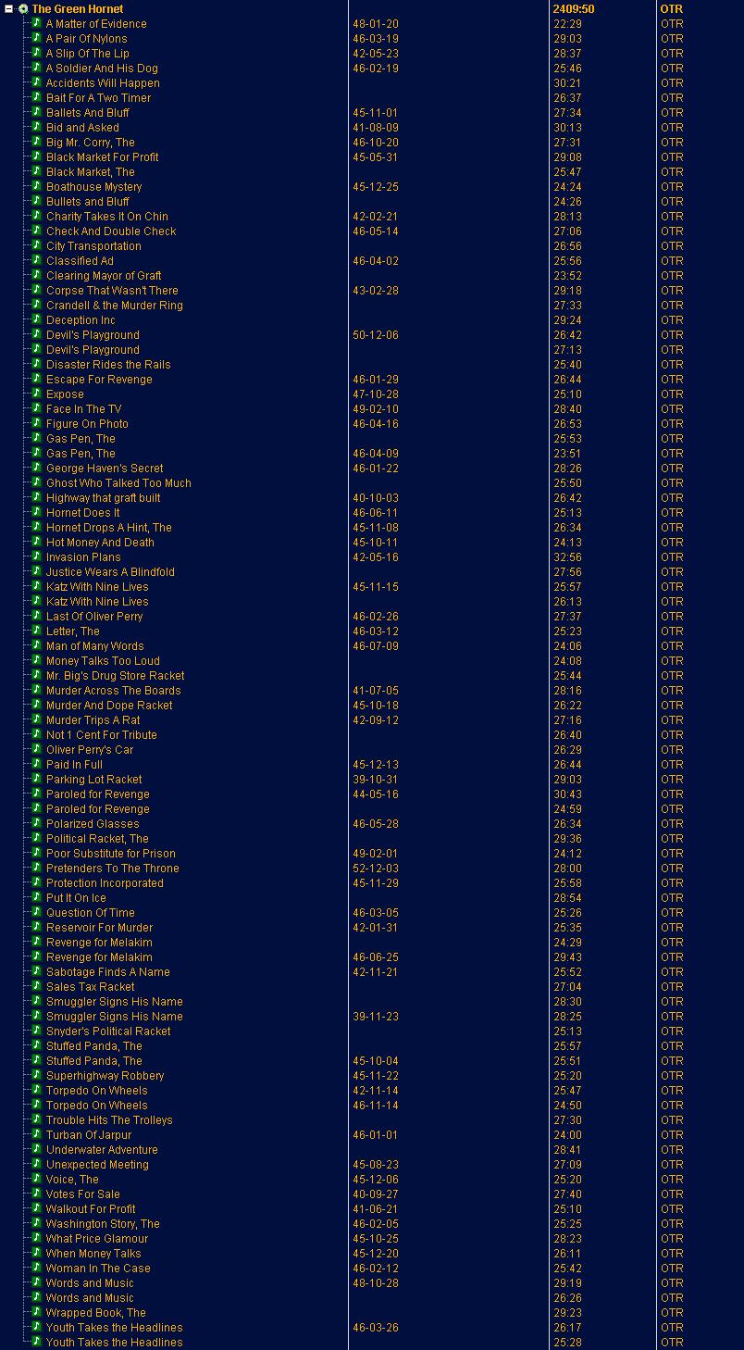Click duration 32:56 of Invasion Plans

pos(567,557)
